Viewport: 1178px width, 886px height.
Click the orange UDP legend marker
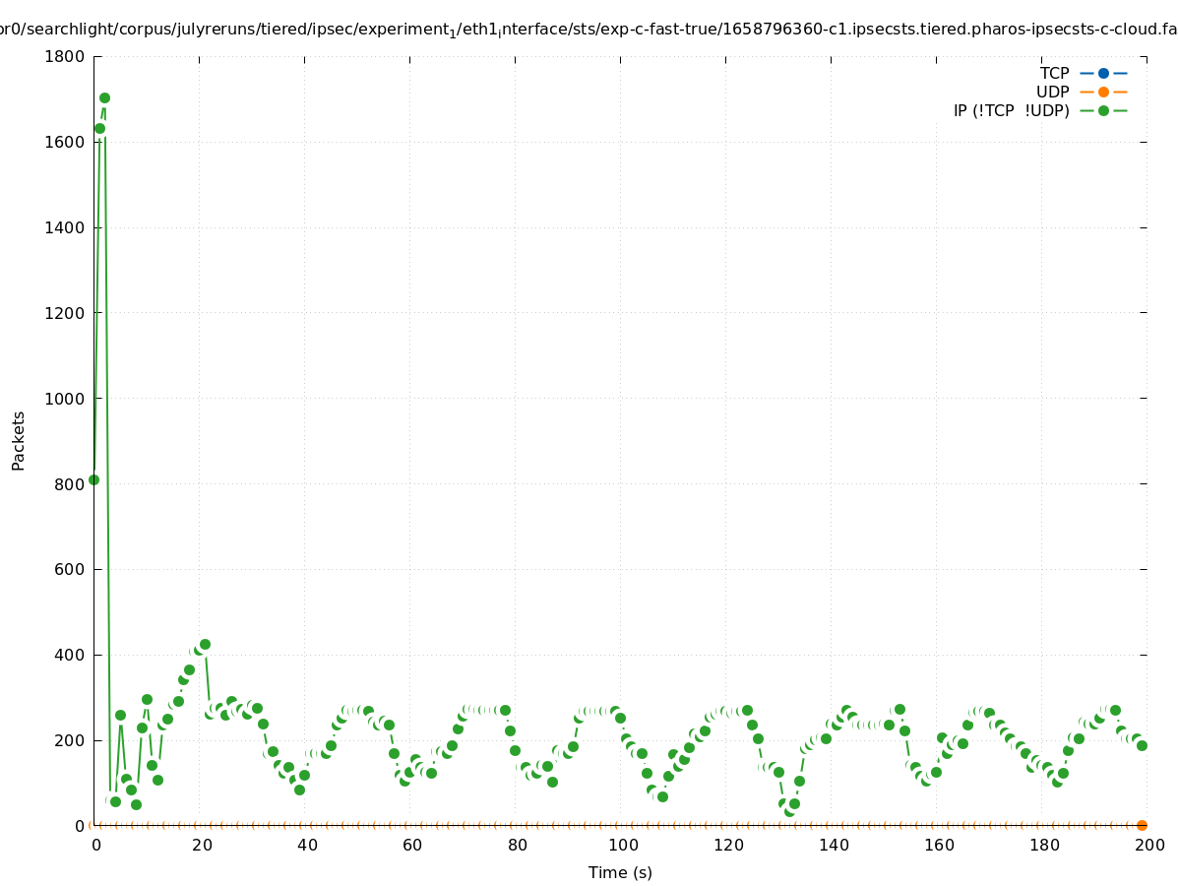tap(1103, 92)
